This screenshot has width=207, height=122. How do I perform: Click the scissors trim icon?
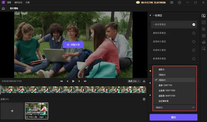(x=144, y=81)
